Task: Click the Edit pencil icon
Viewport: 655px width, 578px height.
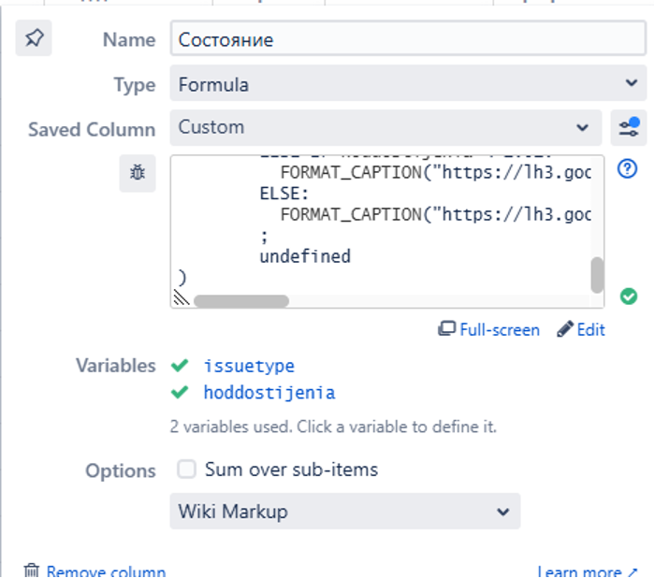Action: pos(565,329)
